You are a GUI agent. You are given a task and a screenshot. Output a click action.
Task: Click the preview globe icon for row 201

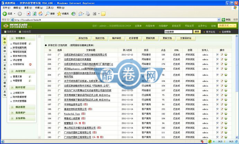pyautogui.click(x=226, y=90)
